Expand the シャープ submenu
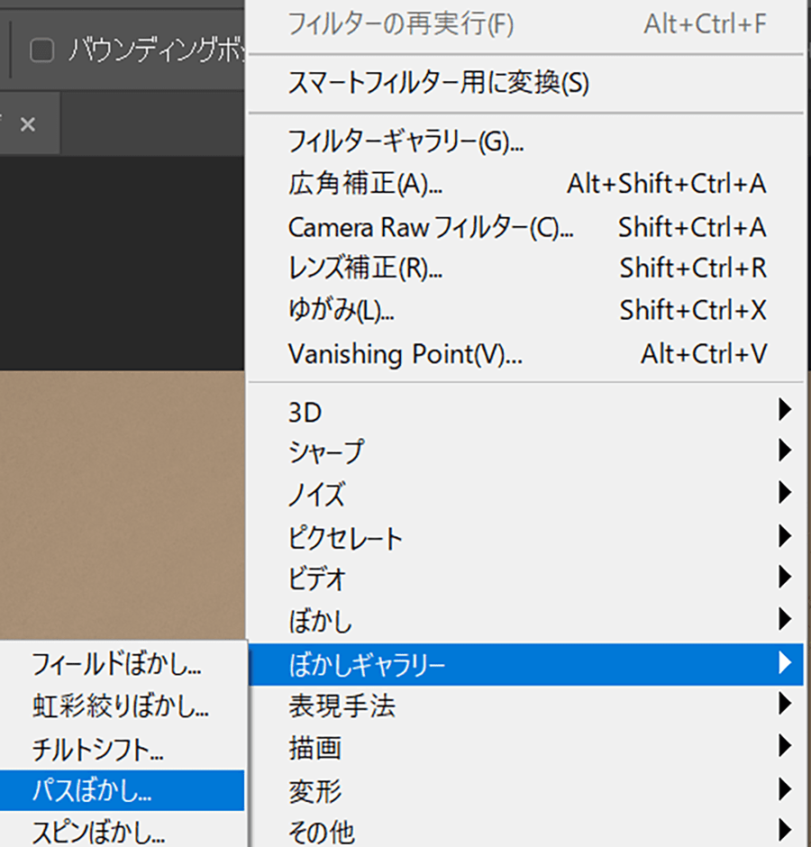This screenshot has height=847, width=811. tap(526, 451)
